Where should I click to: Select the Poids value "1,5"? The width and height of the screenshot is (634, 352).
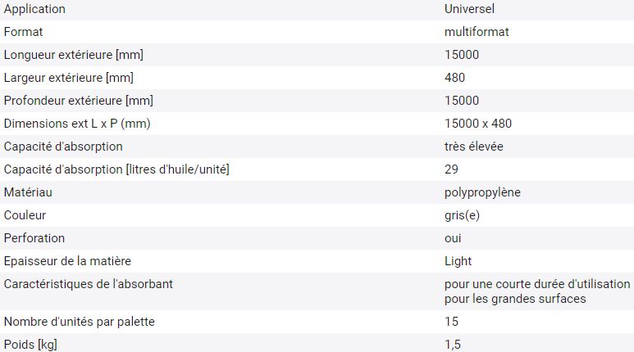coord(452,345)
